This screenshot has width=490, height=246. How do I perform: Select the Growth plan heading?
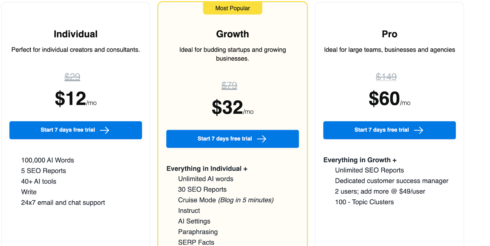232,34
